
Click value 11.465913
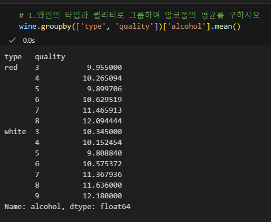102,110
